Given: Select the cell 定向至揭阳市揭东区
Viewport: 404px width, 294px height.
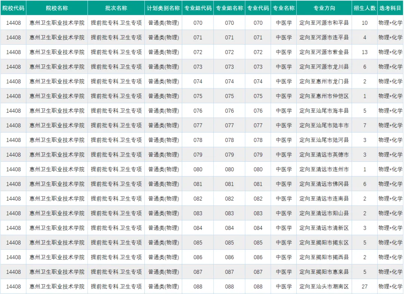Looking at the screenshot, I should click(324, 243).
